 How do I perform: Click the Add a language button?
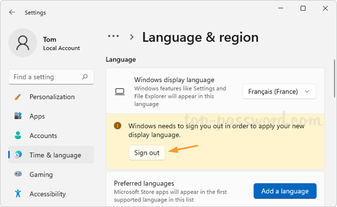click(285, 191)
